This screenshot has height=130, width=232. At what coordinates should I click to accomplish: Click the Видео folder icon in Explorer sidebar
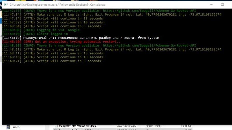(x=8, y=127)
